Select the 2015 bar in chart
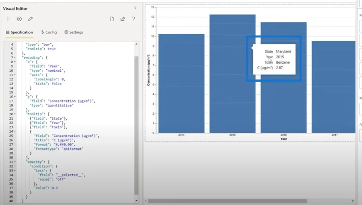 click(x=233, y=74)
